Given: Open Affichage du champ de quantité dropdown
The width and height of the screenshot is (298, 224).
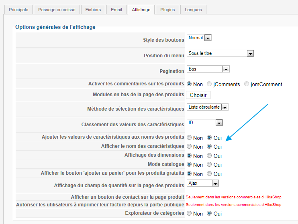Looking at the screenshot, I should (x=203, y=183).
